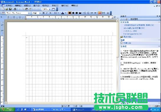
Task: Toggle right alignment
Action: pos(77,13)
